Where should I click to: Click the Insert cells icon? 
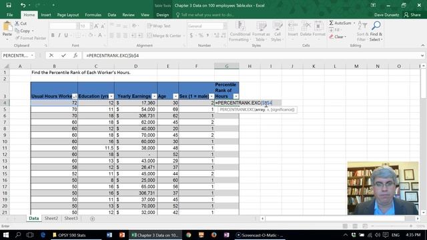tap(293, 26)
